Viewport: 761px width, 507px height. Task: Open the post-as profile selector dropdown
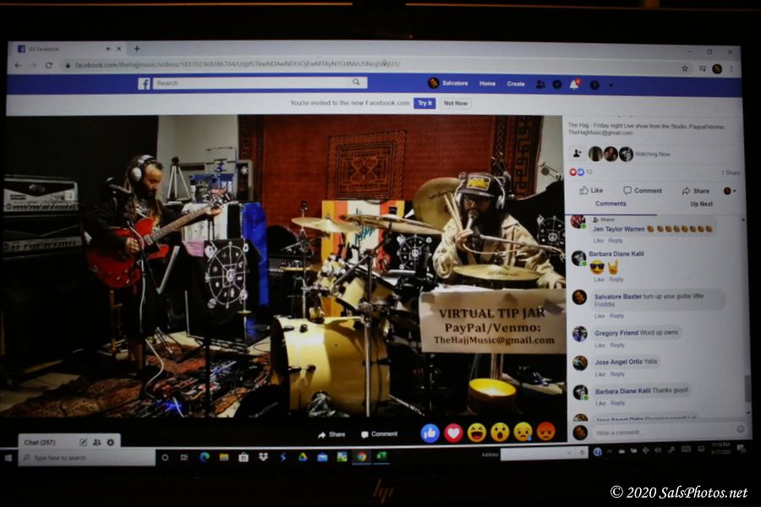tap(728, 191)
